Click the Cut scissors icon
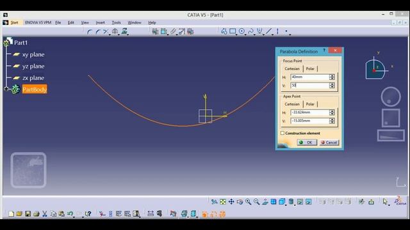This screenshot has height=230, width=410. click(x=45, y=214)
